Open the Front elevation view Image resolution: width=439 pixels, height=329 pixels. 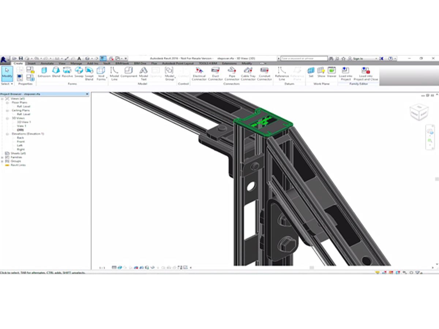[x=20, y=141]
